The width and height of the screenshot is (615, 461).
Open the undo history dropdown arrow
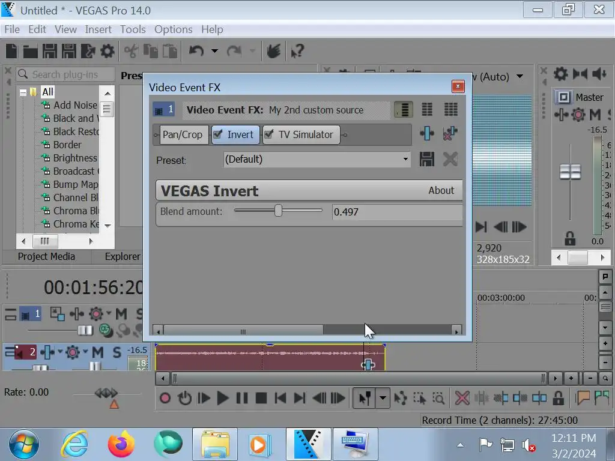point(214,50)
